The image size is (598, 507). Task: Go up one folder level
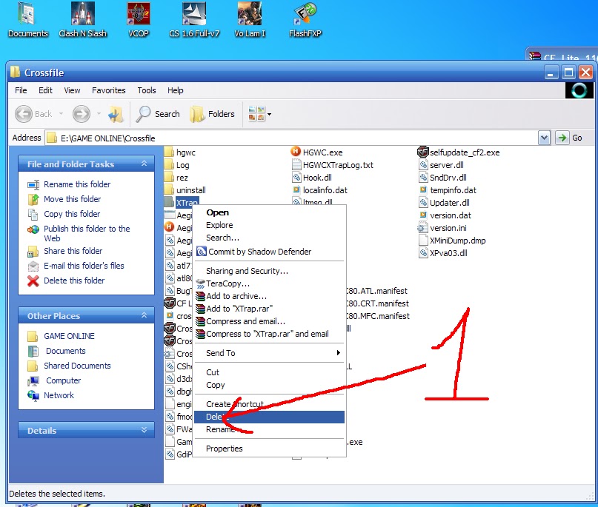tap(116, 114)
